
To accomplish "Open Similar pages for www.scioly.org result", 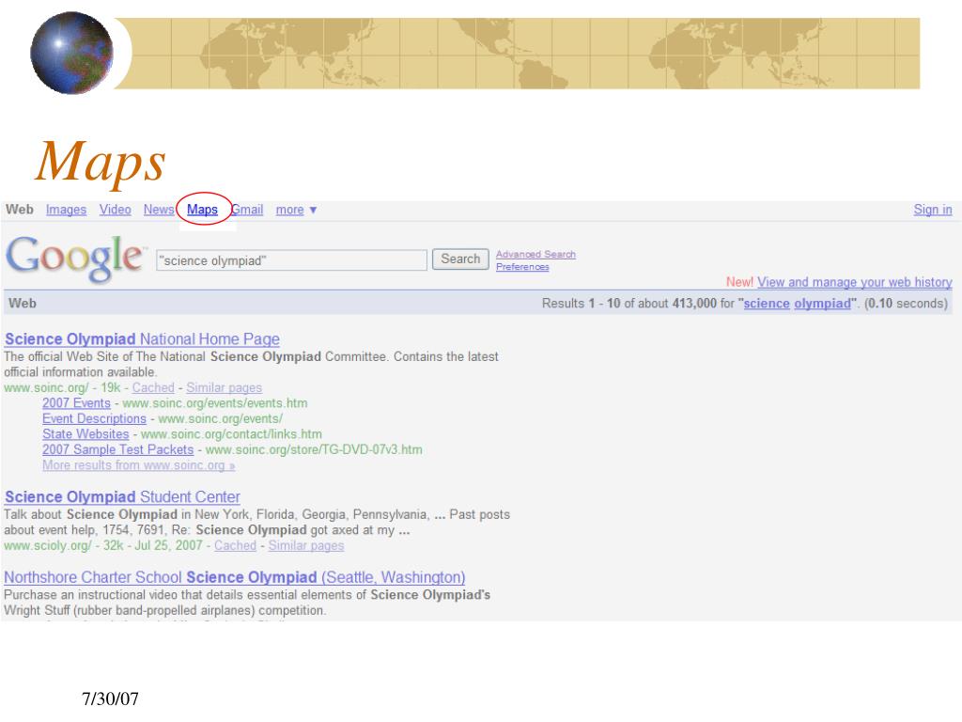I will click(305, 545).
